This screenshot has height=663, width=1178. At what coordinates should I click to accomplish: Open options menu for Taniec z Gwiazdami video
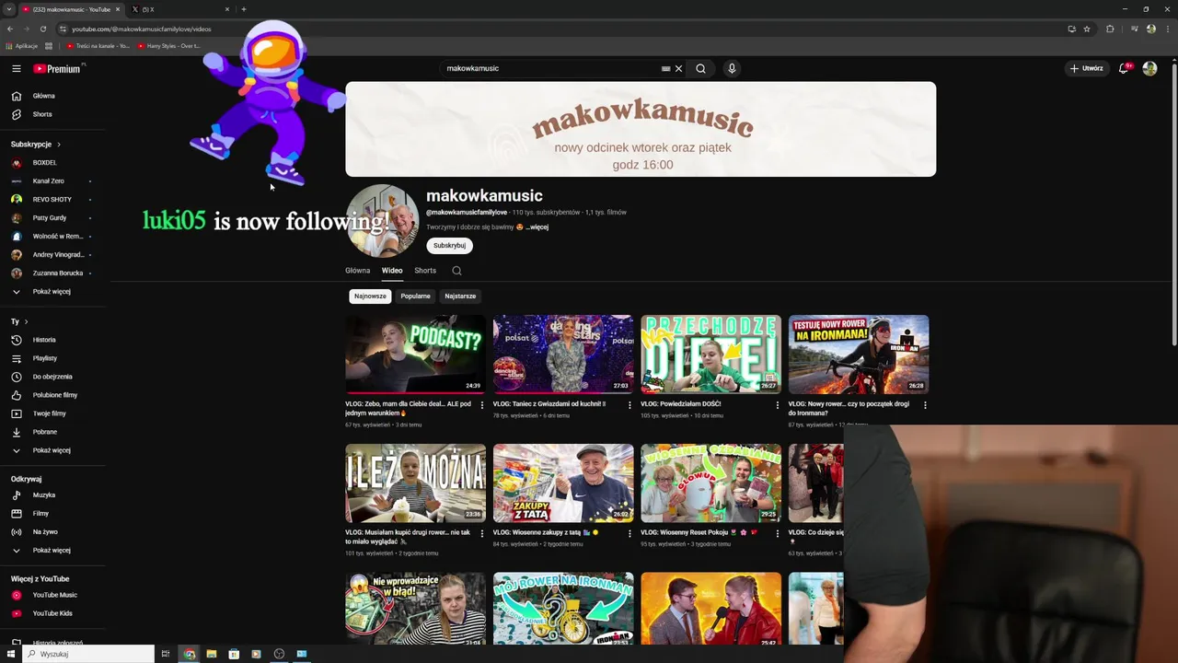[629, 404]
